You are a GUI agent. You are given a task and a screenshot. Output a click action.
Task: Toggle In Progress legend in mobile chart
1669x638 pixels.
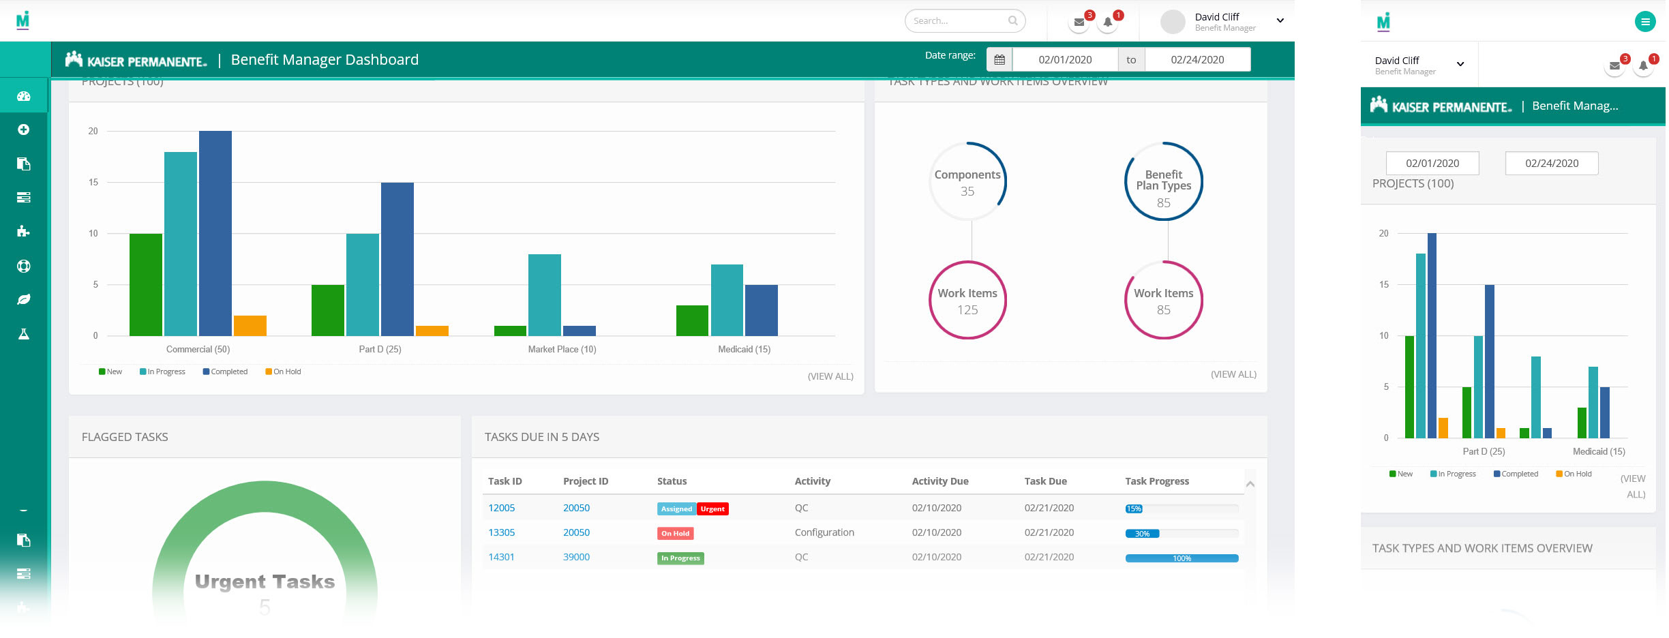tap(1453, 474)
